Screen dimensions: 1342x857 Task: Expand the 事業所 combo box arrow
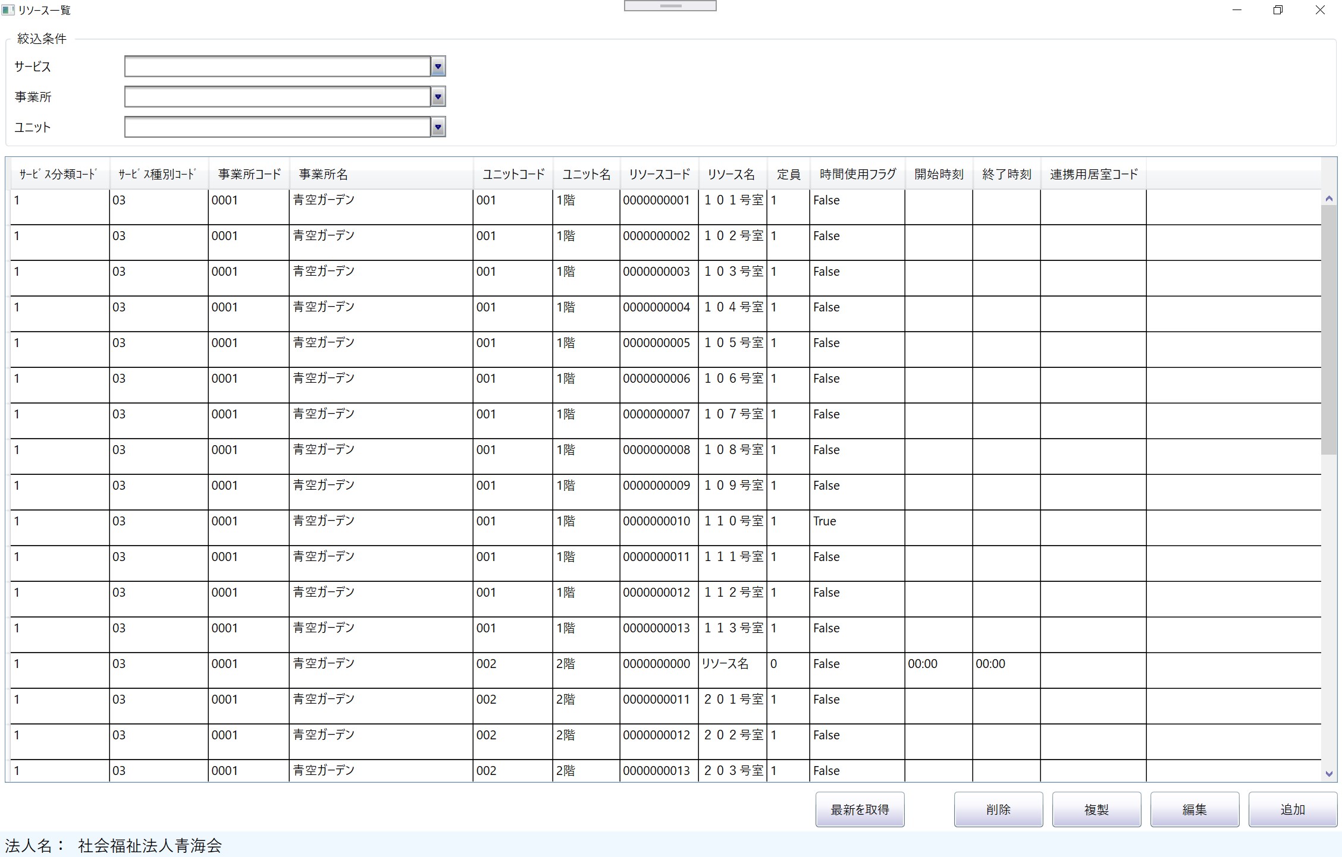(x=438, y=97)
